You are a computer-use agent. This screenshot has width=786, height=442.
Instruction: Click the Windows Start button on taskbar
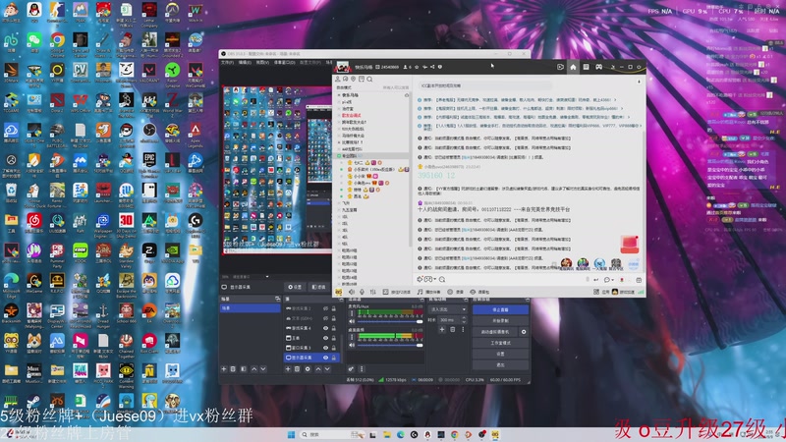(x=291, y=434)
